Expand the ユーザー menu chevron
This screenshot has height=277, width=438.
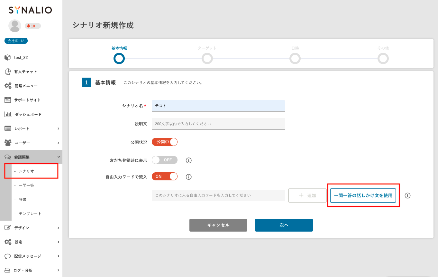pos(58,143)
